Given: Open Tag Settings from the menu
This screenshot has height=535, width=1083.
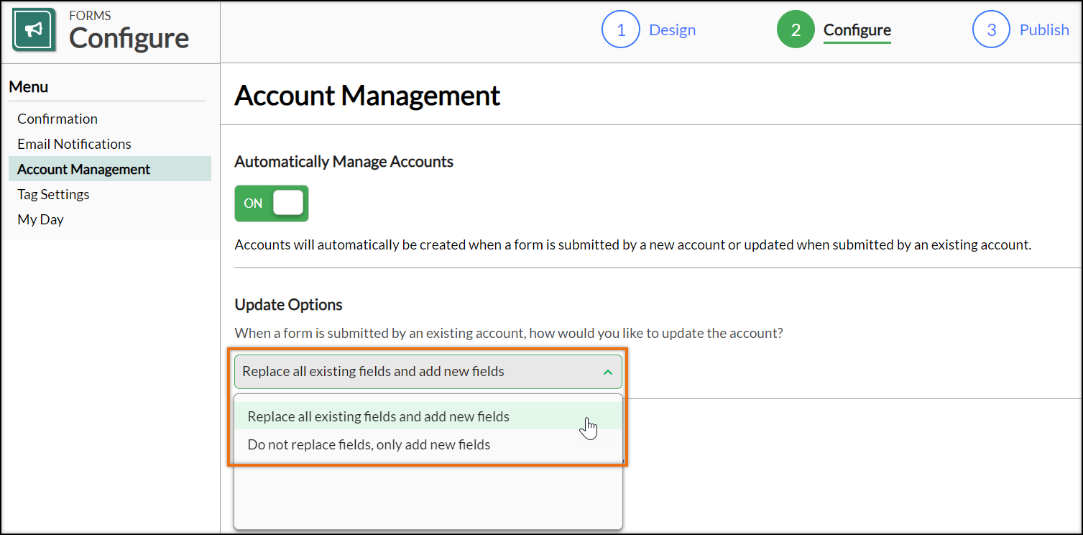Looking at the screenshot, I should click(53, 194).
